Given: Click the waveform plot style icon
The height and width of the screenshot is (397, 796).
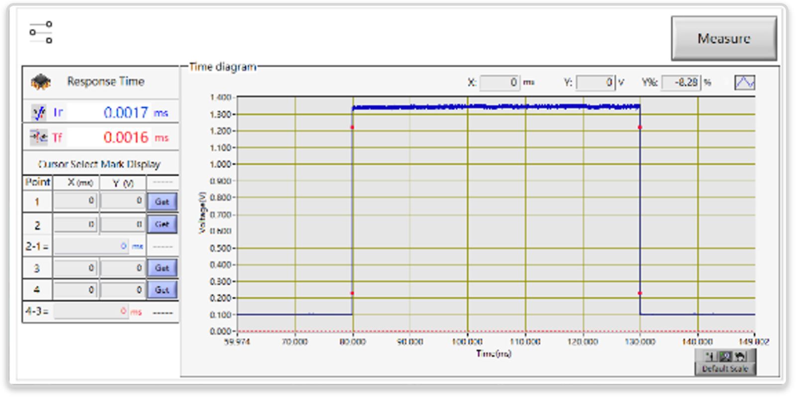Looking at the screenshot, I should (x=744, y=82).
